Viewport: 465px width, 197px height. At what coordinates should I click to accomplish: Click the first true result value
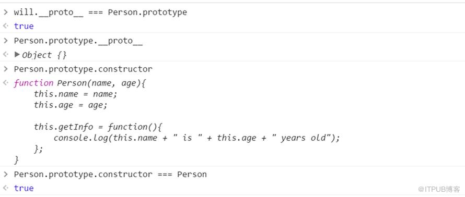[x=24, y=26]
